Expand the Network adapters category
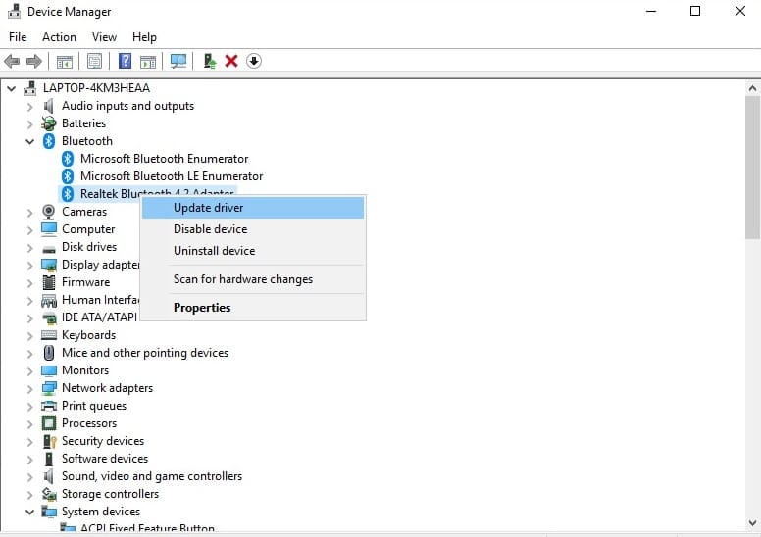Screen dimensions: 761x537 tap(29, 388)
